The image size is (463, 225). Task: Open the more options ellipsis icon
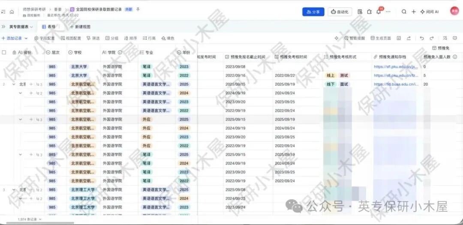pos(388,12)
